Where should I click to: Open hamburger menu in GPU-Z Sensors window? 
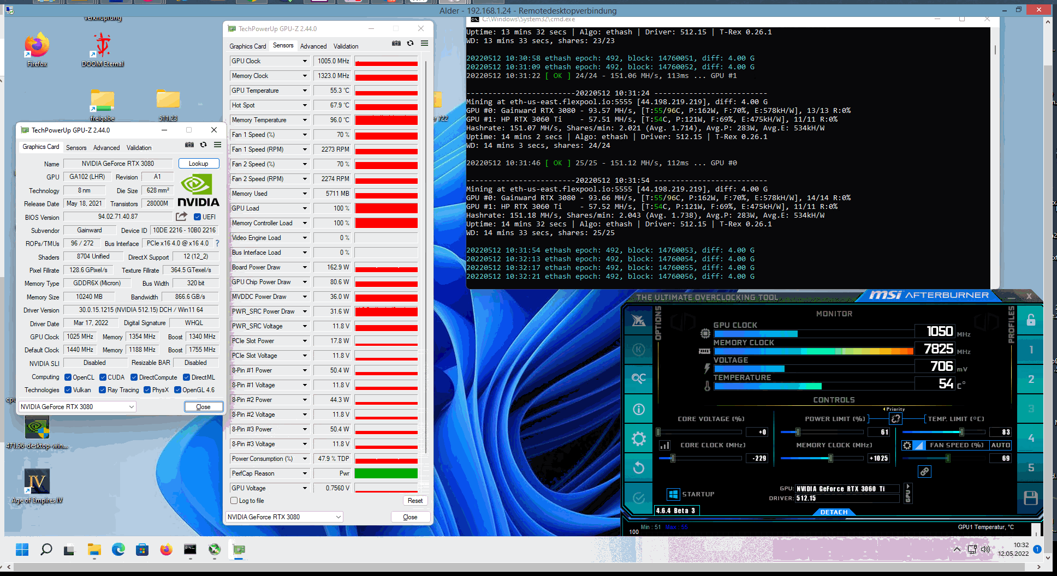click(424, 44)
